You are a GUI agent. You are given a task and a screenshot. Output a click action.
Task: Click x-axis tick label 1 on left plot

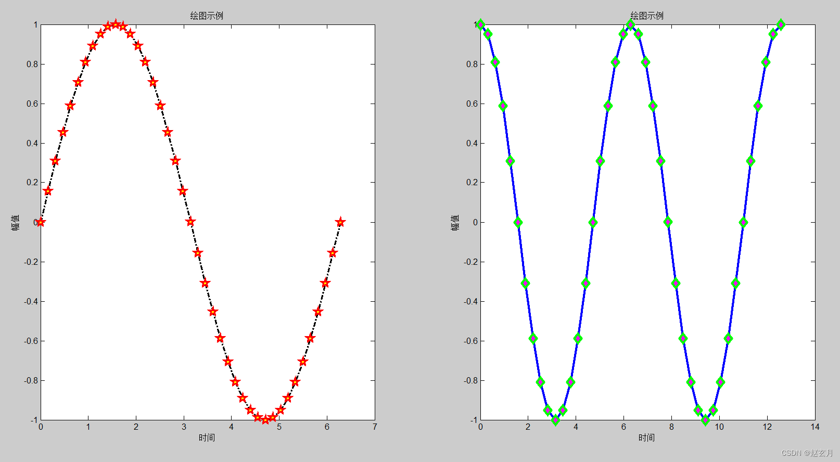[88, 427]
